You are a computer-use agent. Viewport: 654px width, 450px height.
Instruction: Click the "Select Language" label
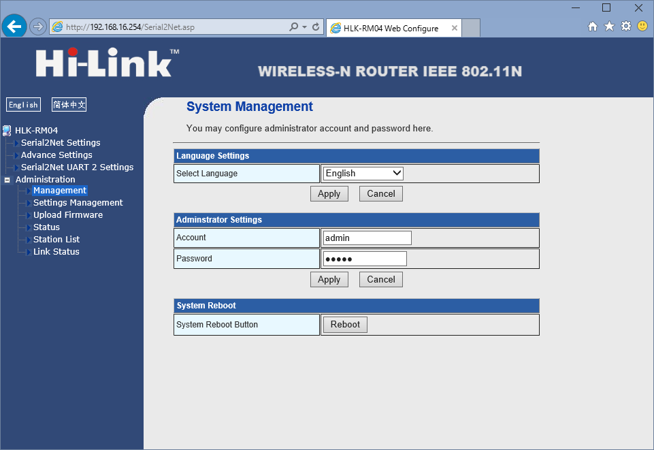[x=207, y=174]
